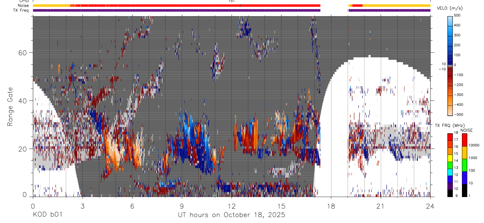The height and width of the screenshot is (223, 484).
Task: Click the red segment of the NOISE legend
Action: [465, 140]
